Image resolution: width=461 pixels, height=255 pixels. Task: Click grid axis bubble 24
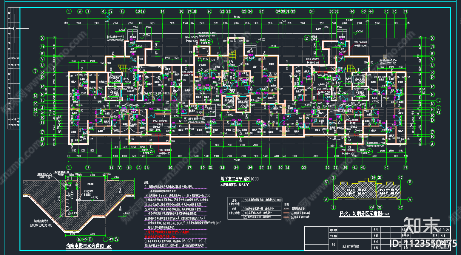click(236, 168)
